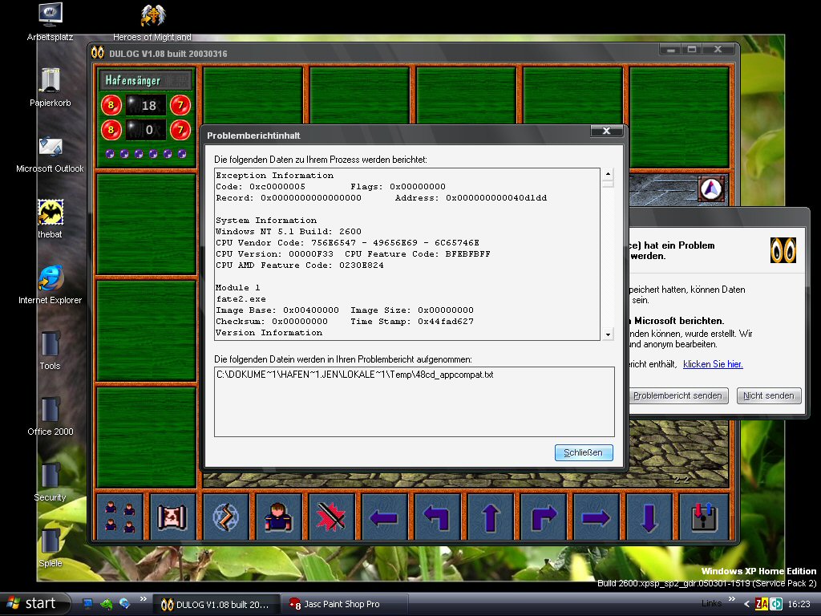The width and height of the screenshot is (821, 616).
Task: Click the Nicht senden button
Action: (x=769, y=395)
